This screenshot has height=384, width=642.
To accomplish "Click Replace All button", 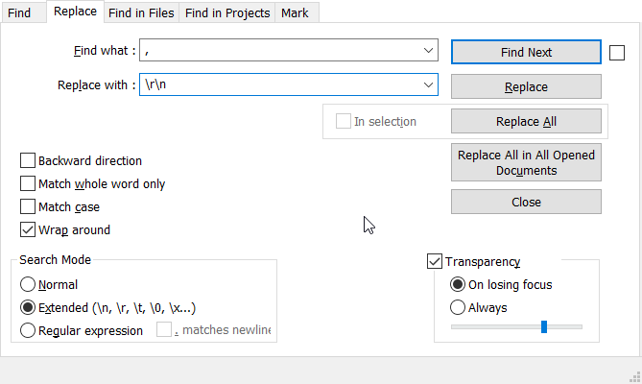I will [526, 122].
